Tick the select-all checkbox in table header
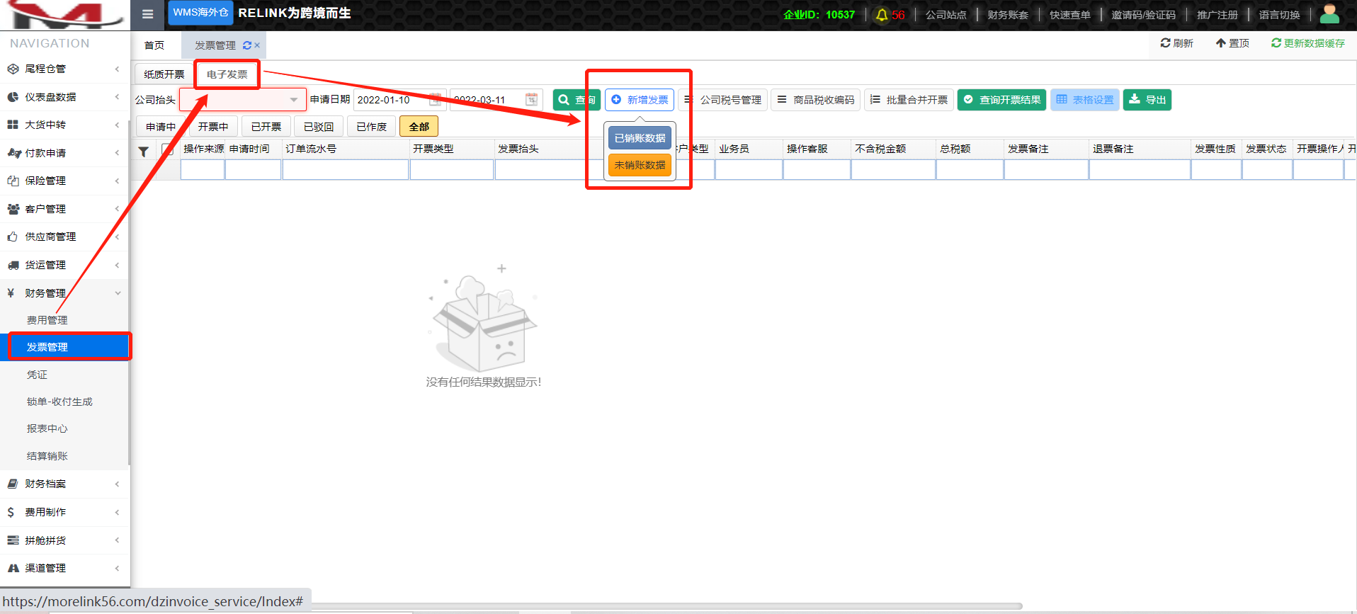This screenshot has width=1357, height=614. (x=167, y=149)
